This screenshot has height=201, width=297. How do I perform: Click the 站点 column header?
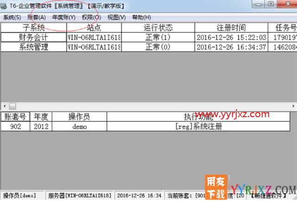(x=94, y=28)
